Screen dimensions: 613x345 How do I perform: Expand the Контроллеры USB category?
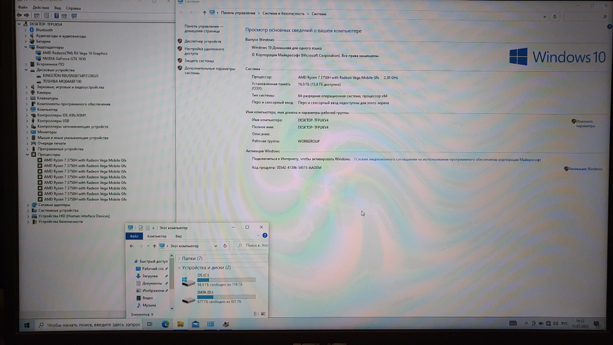point(27,121)
